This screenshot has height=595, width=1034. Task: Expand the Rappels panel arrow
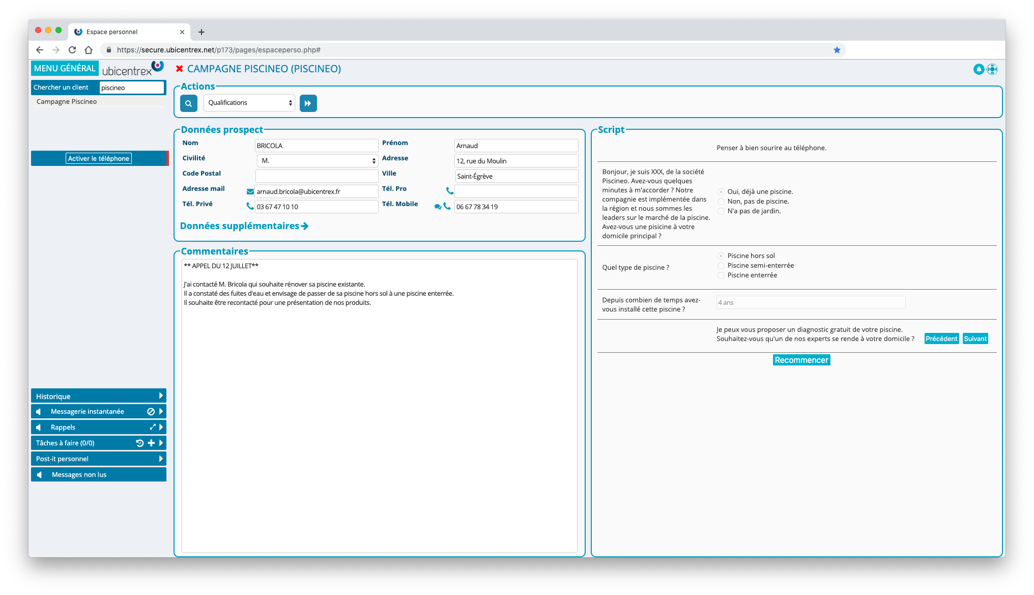coord(161,427)
